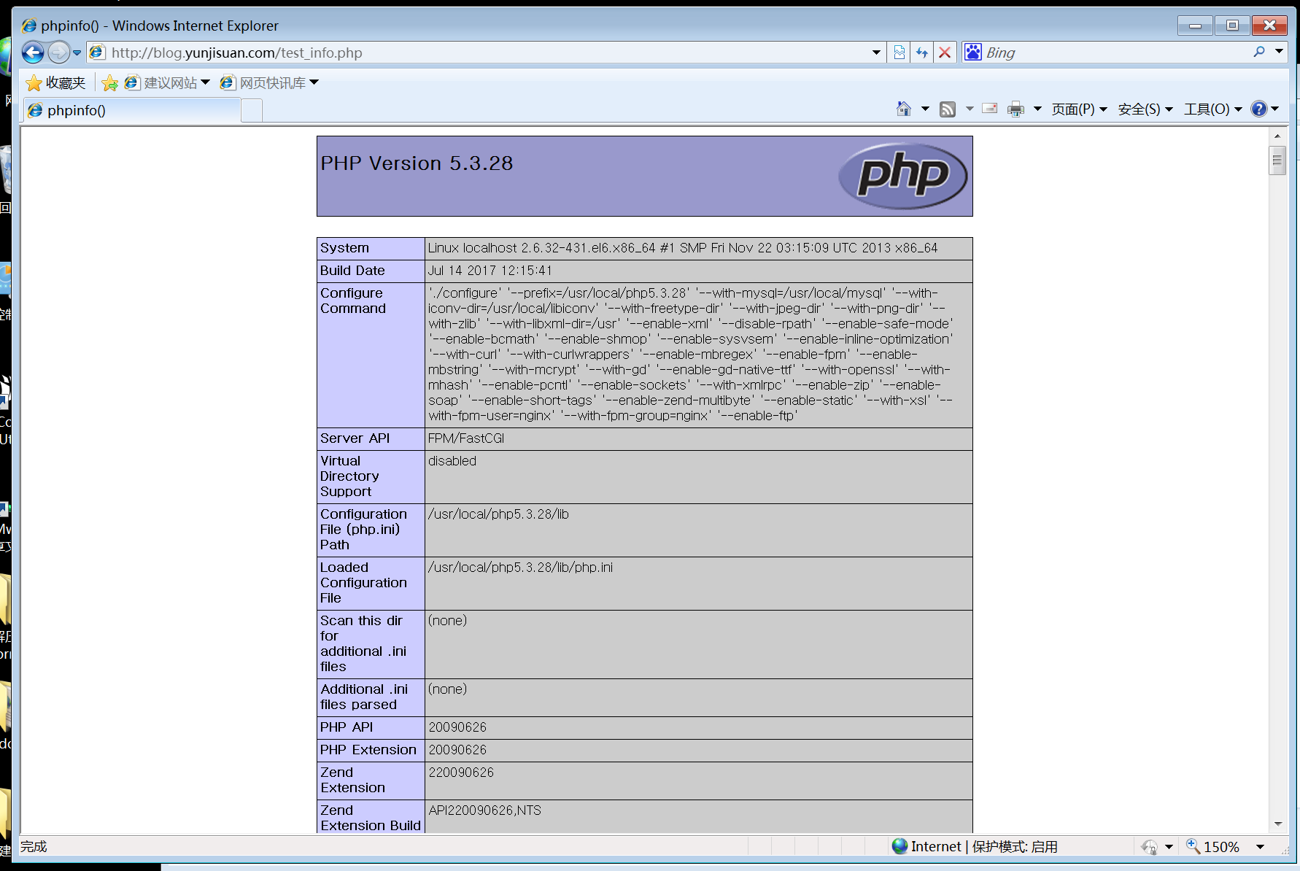Open the search provider dropdown arrow
The image size is (1300, 871).
(x=1279, y=52)
